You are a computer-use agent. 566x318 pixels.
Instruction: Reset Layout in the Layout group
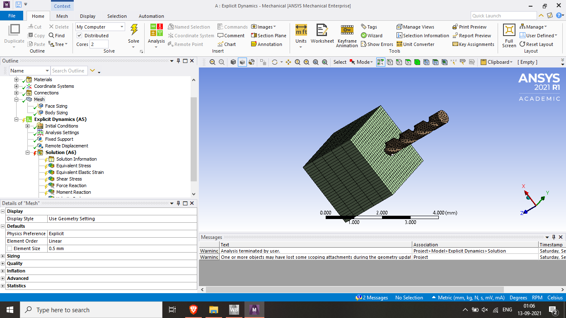(536, 44)
